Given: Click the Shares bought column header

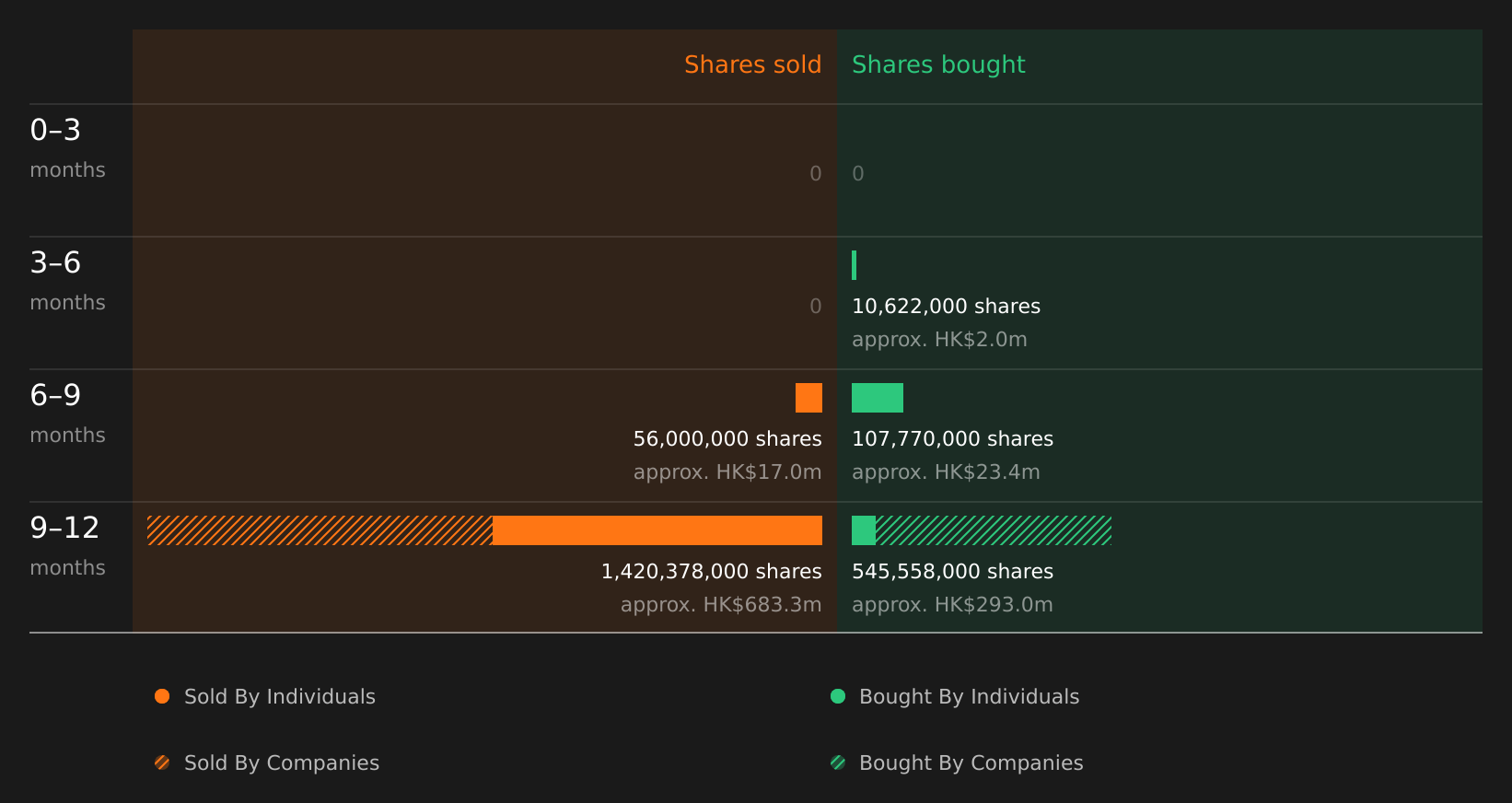Looking at the screenshot, I should [938, 64].
